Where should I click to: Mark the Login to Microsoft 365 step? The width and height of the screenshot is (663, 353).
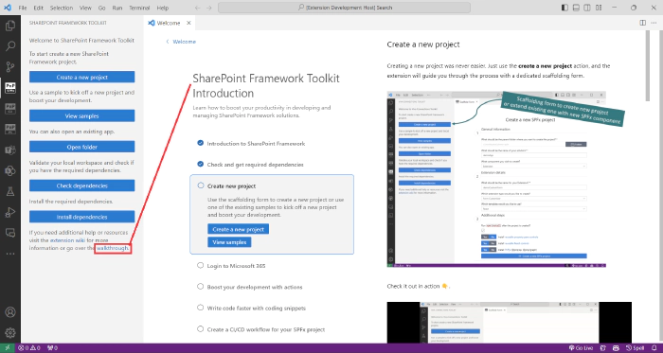(x=201, y=266)
